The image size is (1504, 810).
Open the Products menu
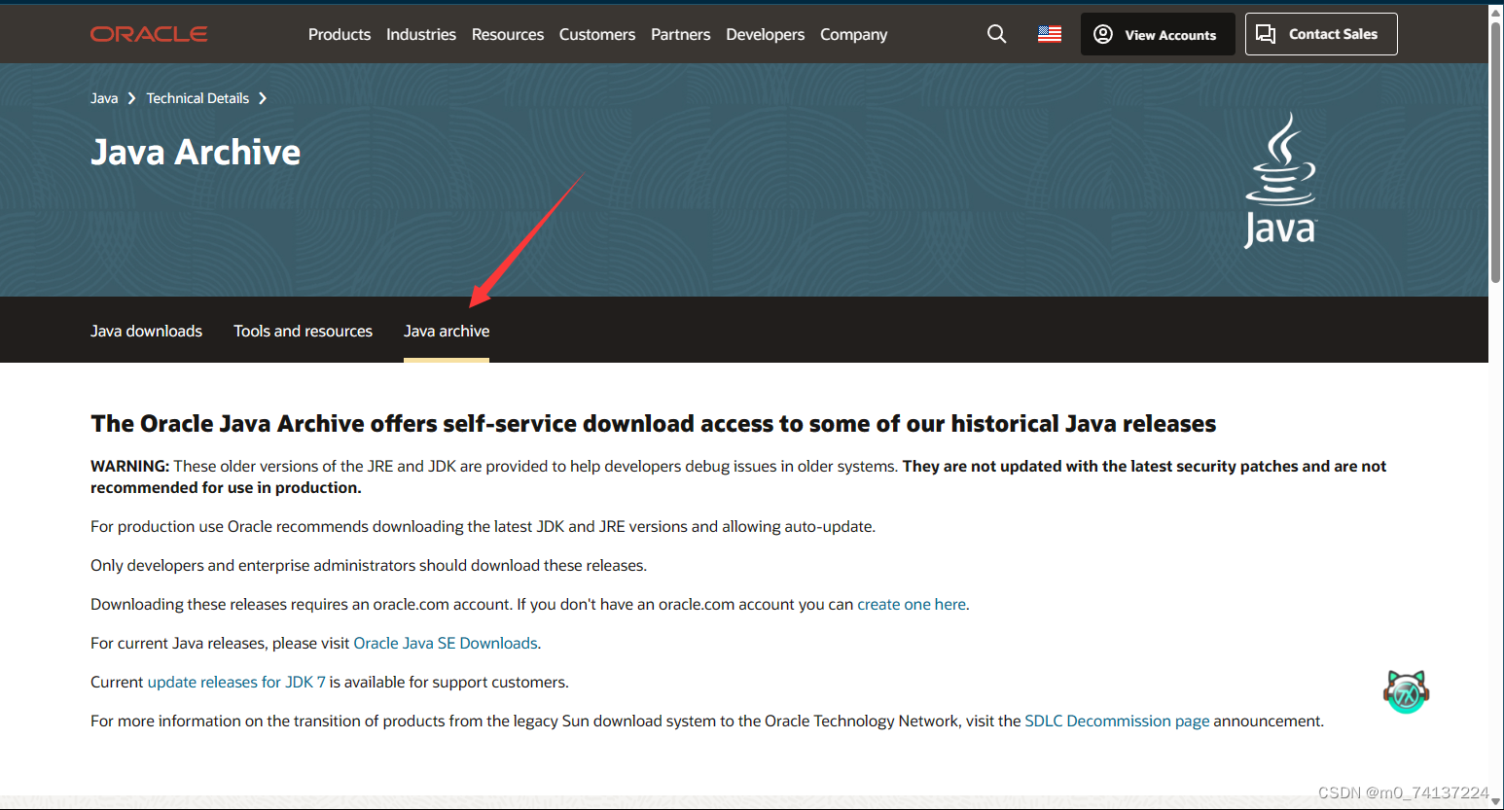coord(340,34)
